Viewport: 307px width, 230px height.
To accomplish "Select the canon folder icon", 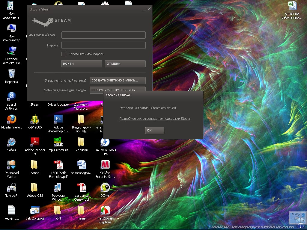I will (x=35, y=167).
